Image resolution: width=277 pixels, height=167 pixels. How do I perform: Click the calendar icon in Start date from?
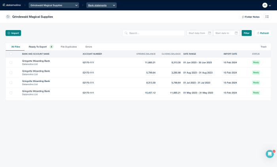point(209,33)
